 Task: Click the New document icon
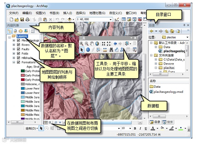12,19
